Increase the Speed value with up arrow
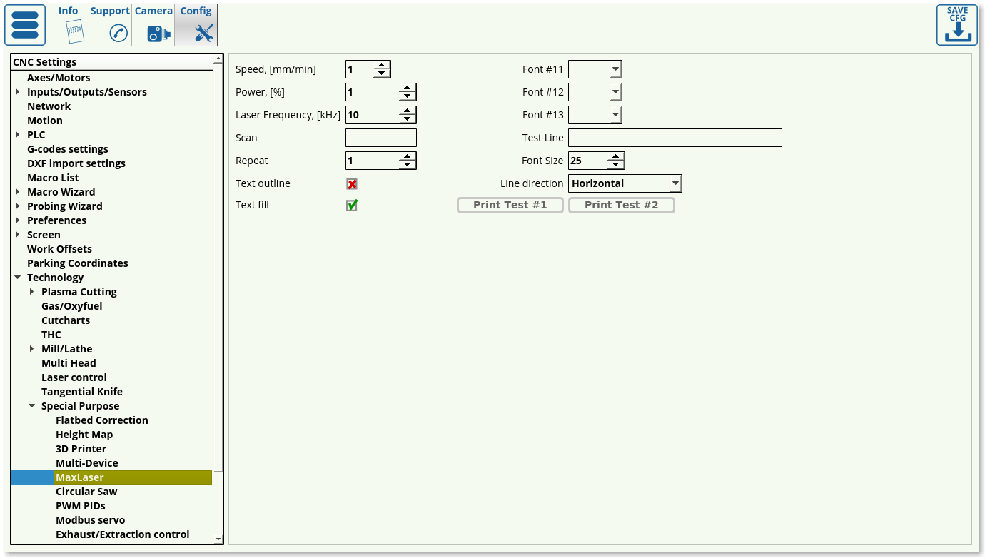 pyautogui.click(x=382, y=66)
